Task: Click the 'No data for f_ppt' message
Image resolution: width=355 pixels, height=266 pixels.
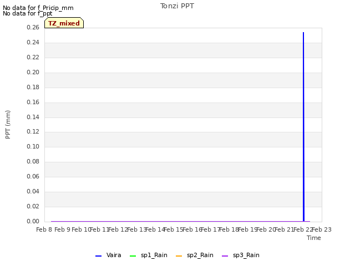Action: (27, 13)
